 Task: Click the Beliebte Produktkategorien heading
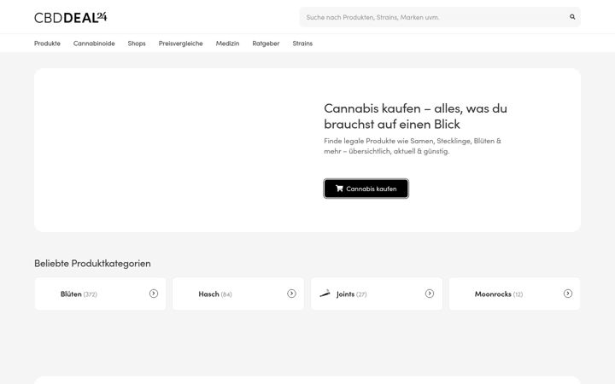(x=92, y=264)
